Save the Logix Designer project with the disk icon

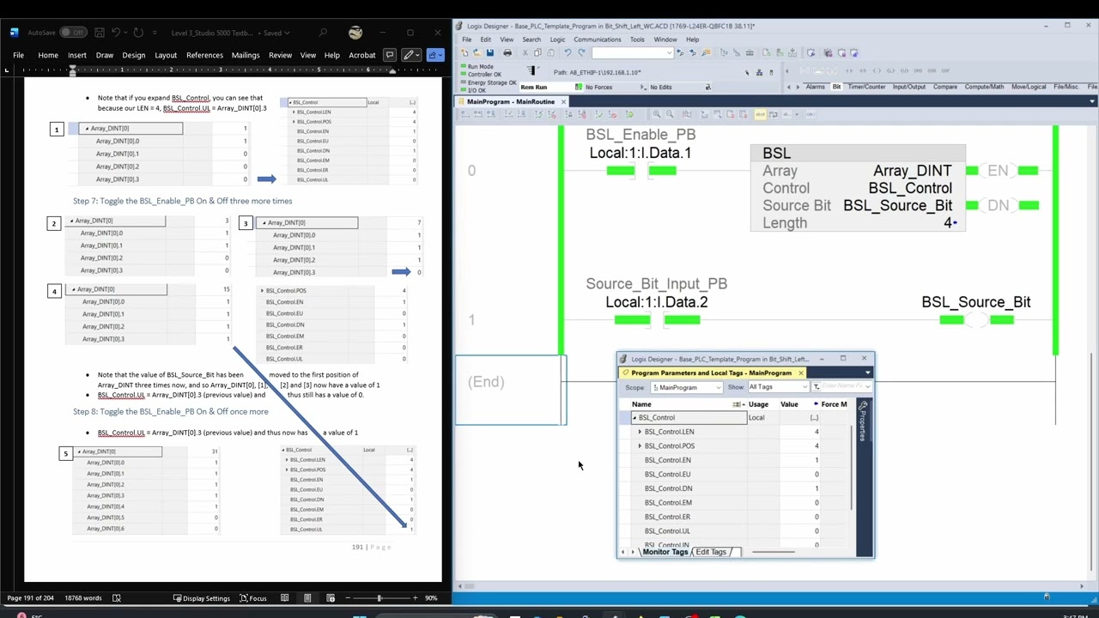point(490,52)
